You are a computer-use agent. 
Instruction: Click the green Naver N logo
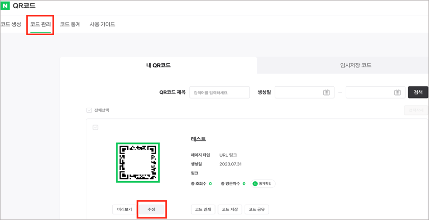pos(6,6)
